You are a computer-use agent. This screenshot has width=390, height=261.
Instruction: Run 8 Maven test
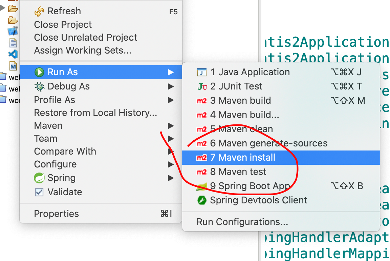281,172
